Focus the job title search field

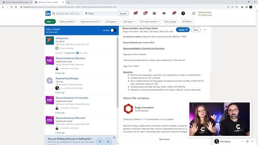[68, 13]
